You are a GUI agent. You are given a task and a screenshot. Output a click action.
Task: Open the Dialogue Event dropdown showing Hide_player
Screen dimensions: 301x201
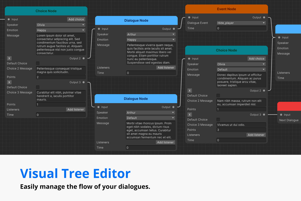click(241, 23)
